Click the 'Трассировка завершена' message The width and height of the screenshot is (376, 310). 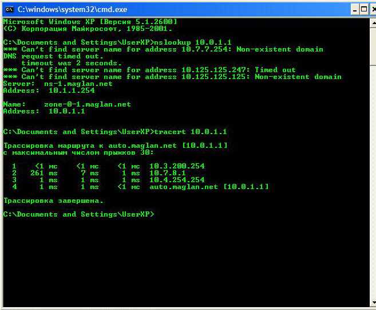pos(53,201)
